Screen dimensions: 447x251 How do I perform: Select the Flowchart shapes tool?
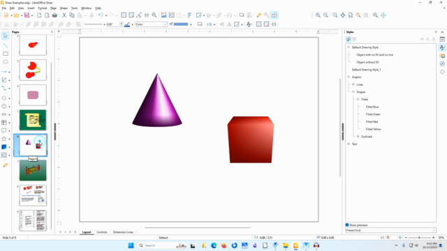(4, 123)
